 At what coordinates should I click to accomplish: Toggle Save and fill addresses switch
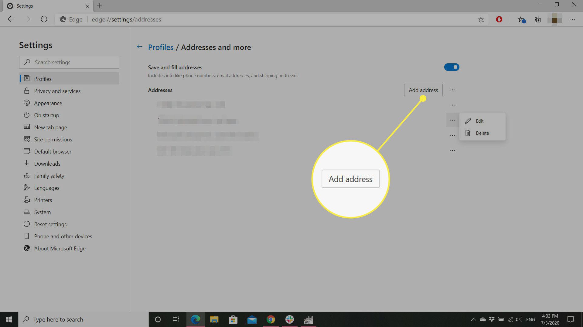point(451,67)
